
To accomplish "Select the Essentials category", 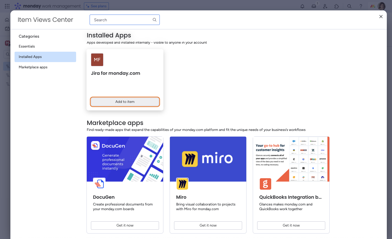I will (x=45, y=46).
